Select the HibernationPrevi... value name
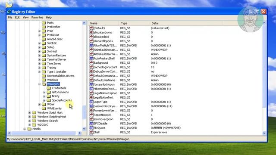The height and width of the screenshot is (155, 276). [105, 89]
